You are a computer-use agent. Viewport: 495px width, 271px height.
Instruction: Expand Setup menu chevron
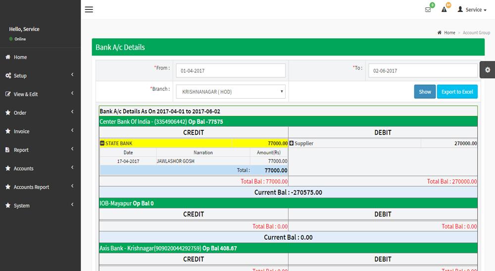(72, 74)
